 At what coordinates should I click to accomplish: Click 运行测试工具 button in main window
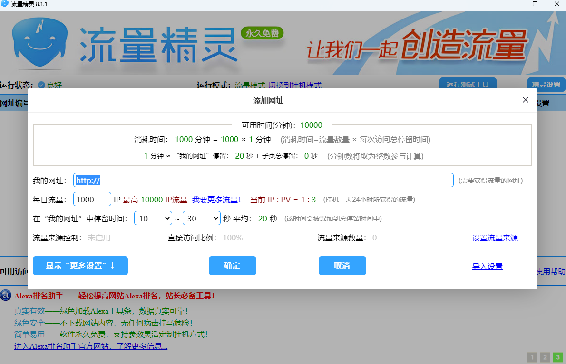pyautogui.click(x=468, y=84)
